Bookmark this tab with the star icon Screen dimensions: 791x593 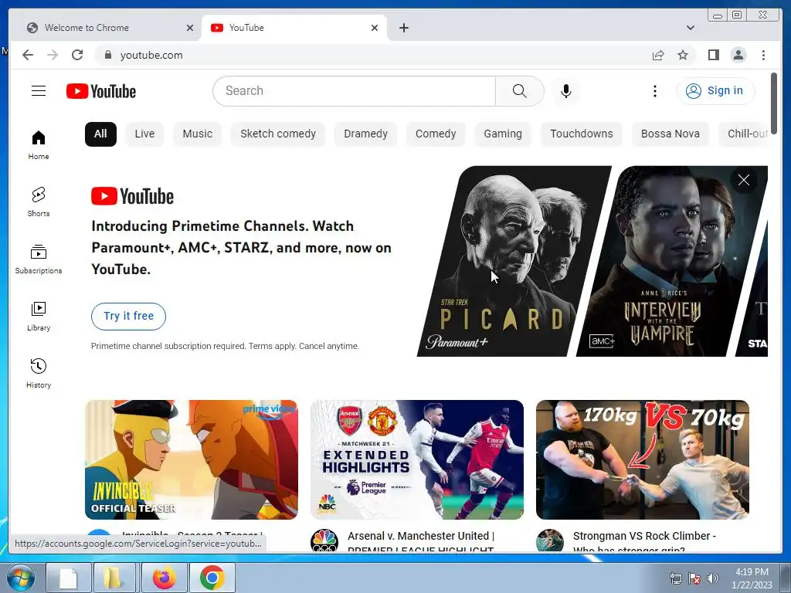683,55
